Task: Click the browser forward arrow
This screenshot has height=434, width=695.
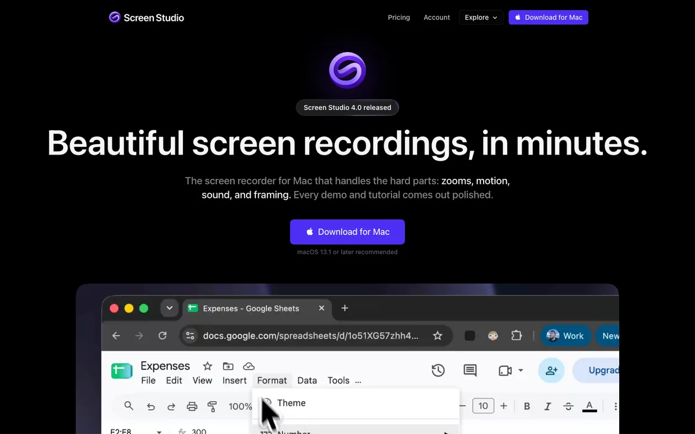Action: (x=139, y=336)
